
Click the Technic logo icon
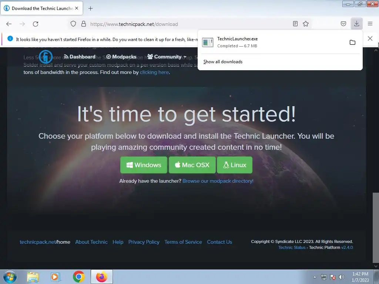coord(46,57)
